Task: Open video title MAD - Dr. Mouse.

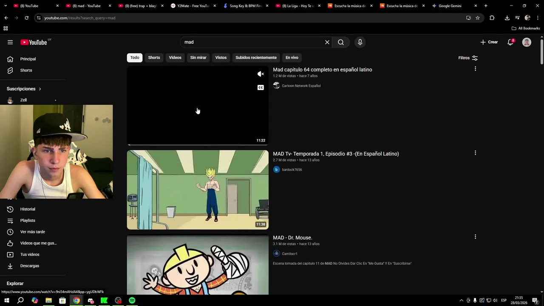Action: click(292, 238)
